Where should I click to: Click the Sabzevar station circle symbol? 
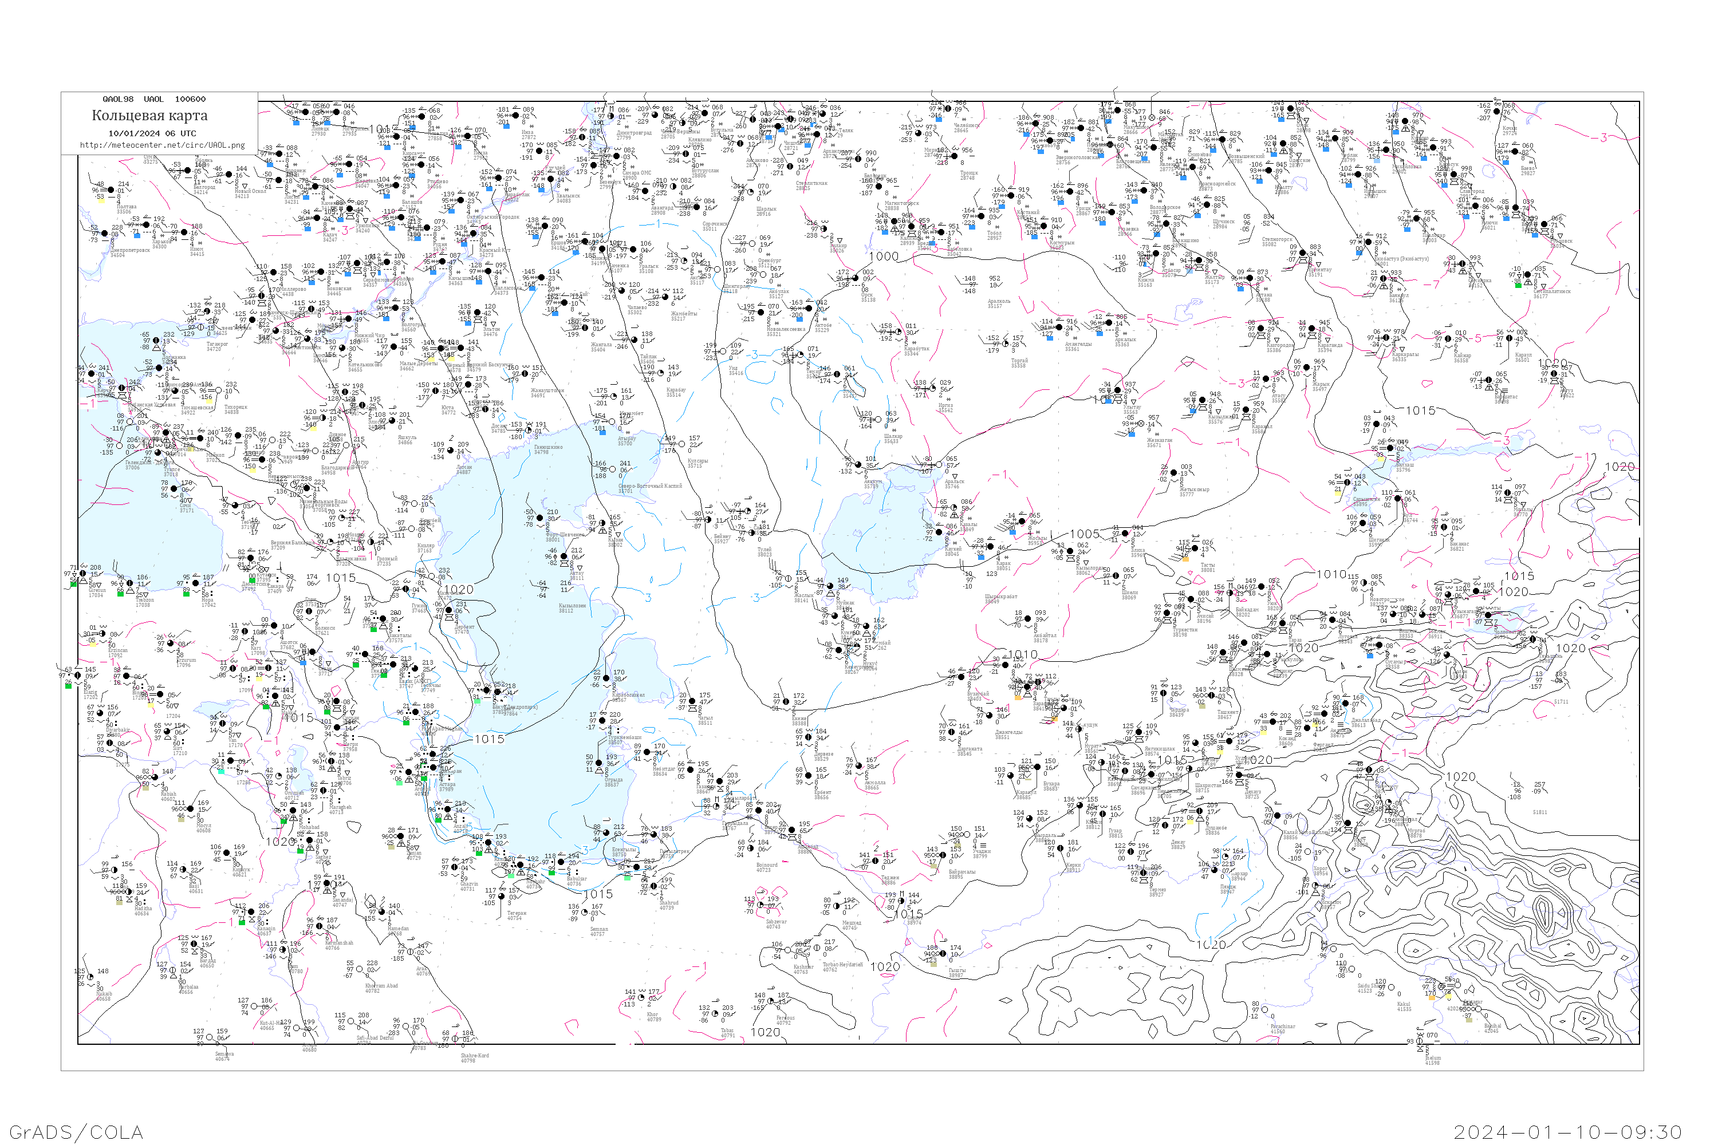coord(761,906)
